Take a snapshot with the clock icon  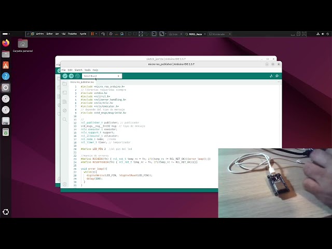click(110, 34)
